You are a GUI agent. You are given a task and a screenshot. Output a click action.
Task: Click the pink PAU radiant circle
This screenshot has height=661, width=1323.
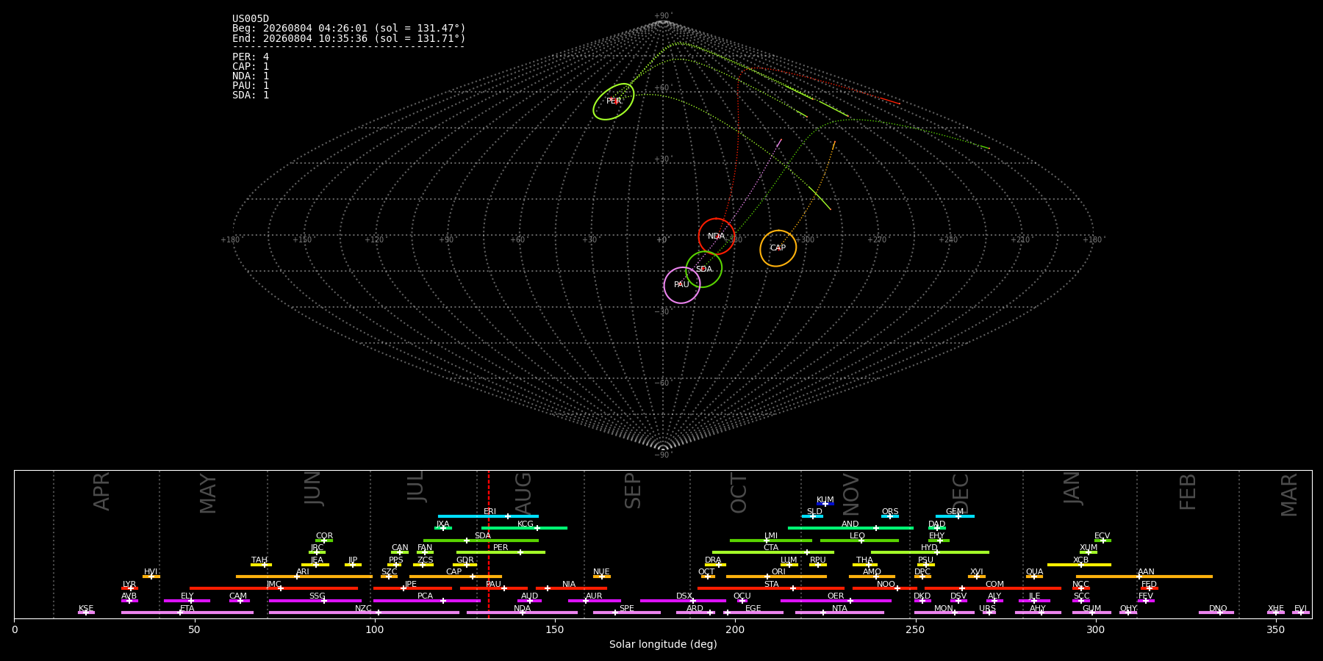[x=682, y=285]
